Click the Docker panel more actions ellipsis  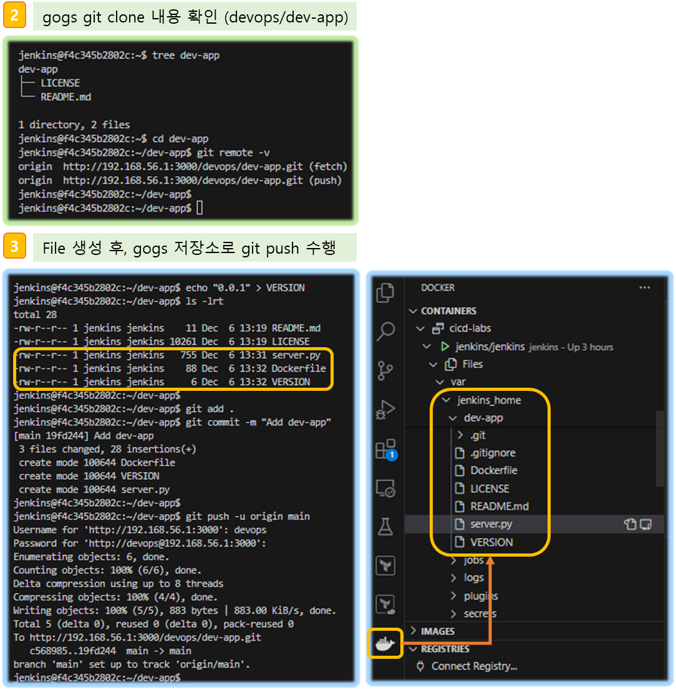tap(645, 287)
